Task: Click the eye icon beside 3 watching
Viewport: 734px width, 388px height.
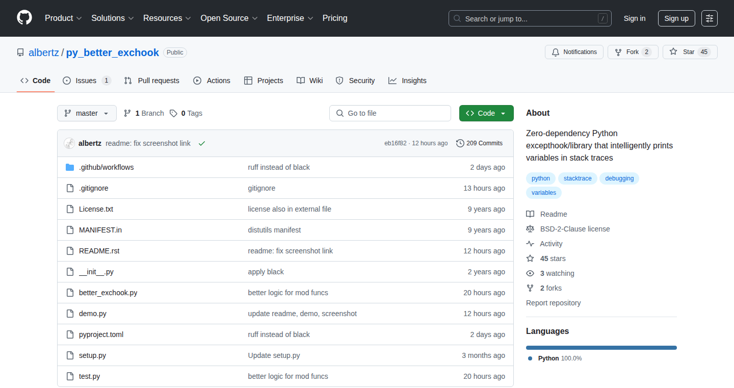Action: click(530, 273)
